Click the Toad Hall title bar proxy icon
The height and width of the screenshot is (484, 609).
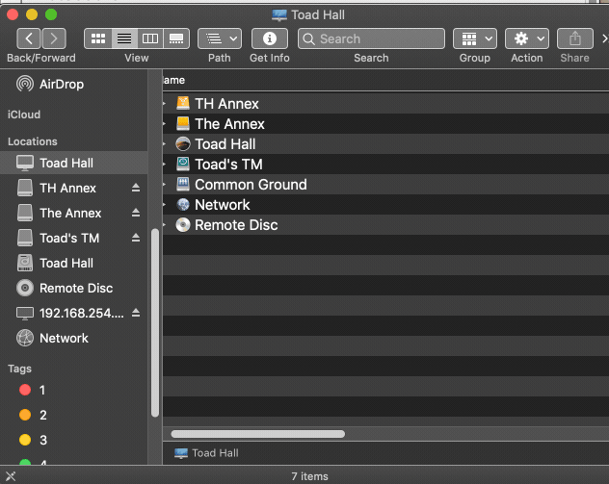pos(279,15)
